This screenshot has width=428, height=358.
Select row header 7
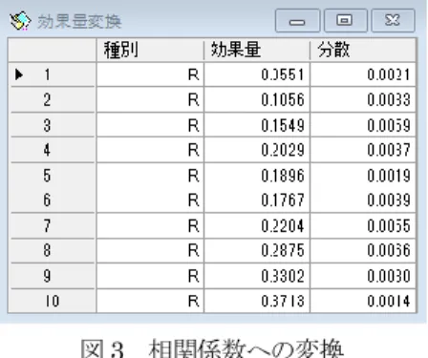53,225
